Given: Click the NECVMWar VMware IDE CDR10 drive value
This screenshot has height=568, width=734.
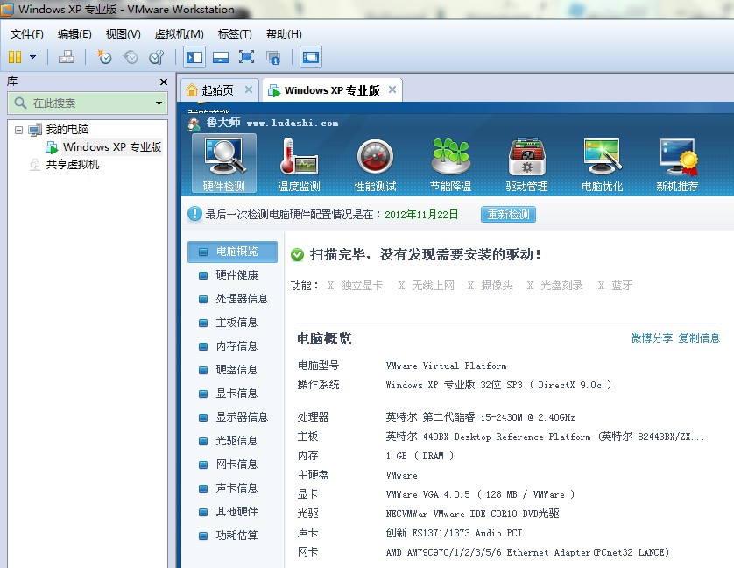Looking at the screenshot, I should (472, 514).
